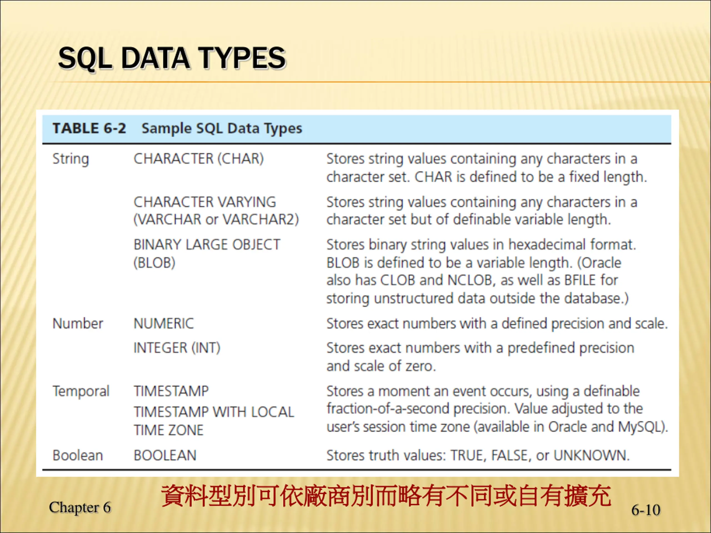Select the 'BINARY LARGE OBJECT' text
Image resolution: width=711 pixels, height=533 pixels.
207,245
